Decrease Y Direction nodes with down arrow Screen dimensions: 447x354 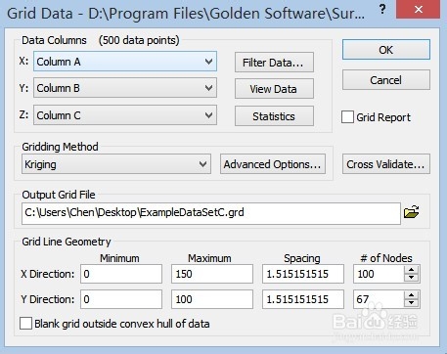412,303
